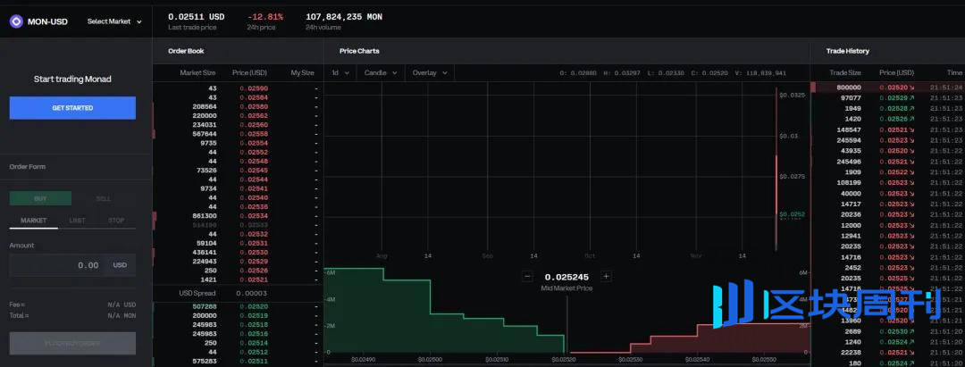Zoom out depth chart with minus button

[528, 277]
